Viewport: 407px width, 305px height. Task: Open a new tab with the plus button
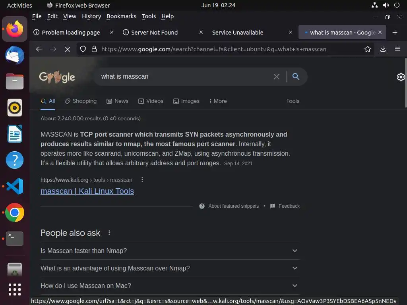click(395, 33)
